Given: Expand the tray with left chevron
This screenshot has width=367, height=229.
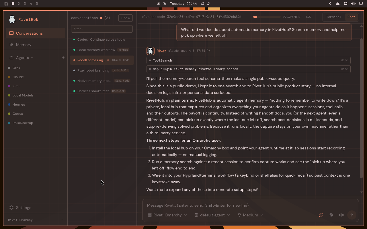Looking at the screenshot, I should point(330,4).
